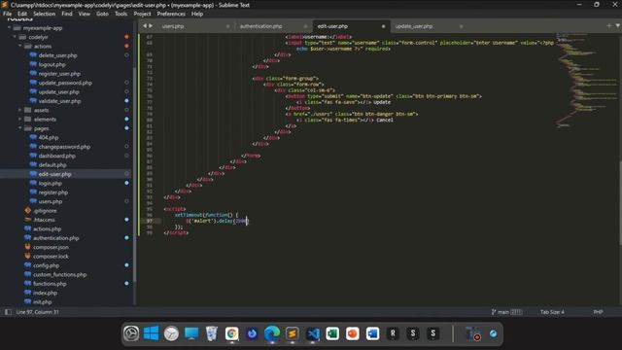This screenshot has width=622, height=350.
Task: Collapse the codelyir folder
Action: coord(15,37)
